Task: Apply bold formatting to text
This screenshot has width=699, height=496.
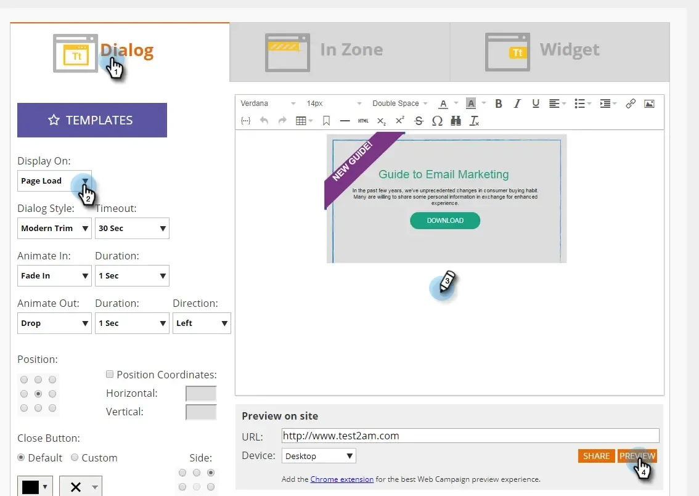Action: pyautogui.click(x=499, y=104)
